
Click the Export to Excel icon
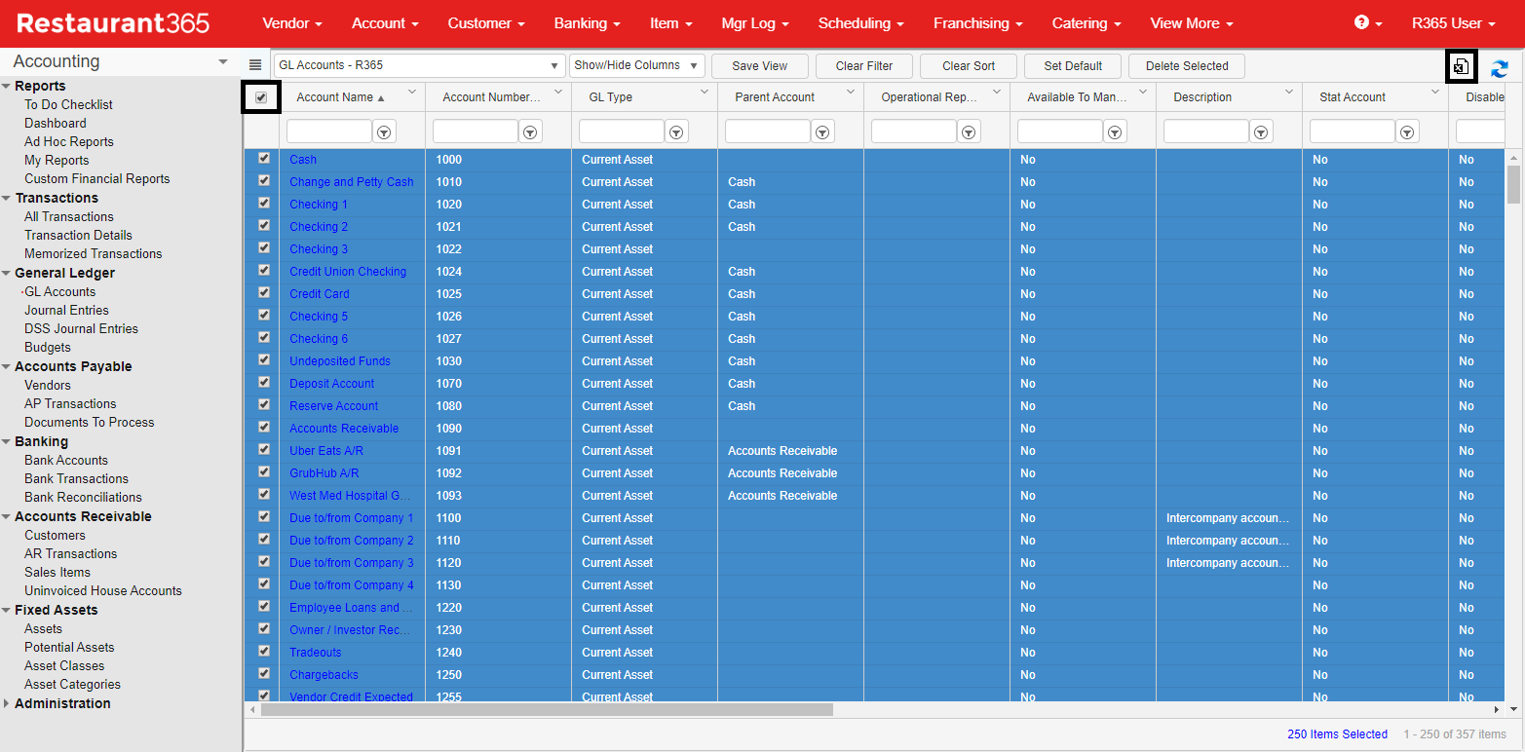(x=1462, y=66)
